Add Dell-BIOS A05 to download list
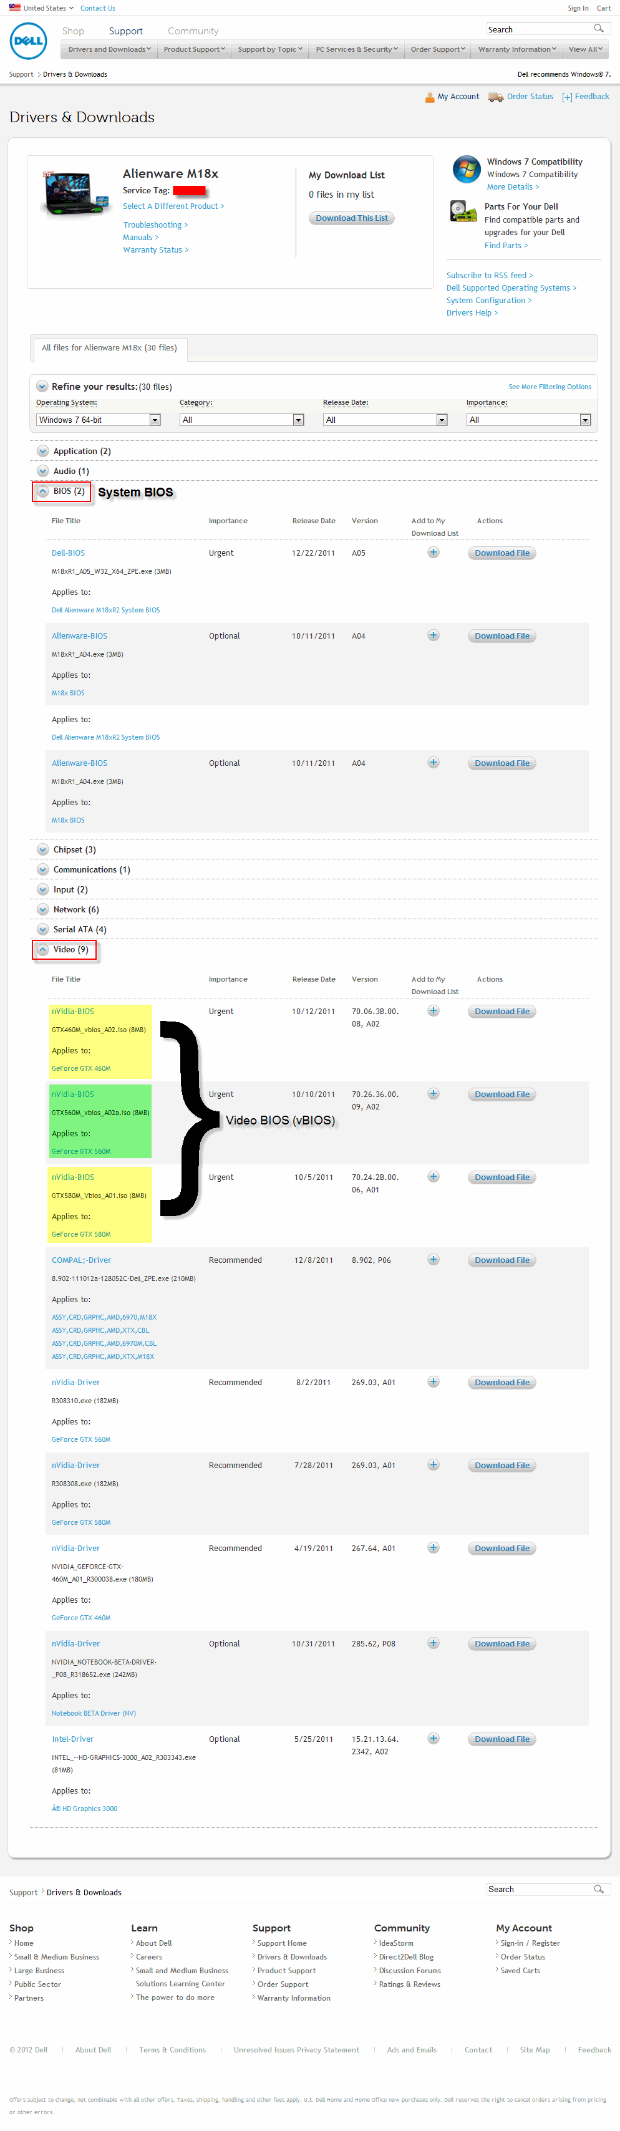Viewport: 620px width, 2131px height. (x=433, y=553)
